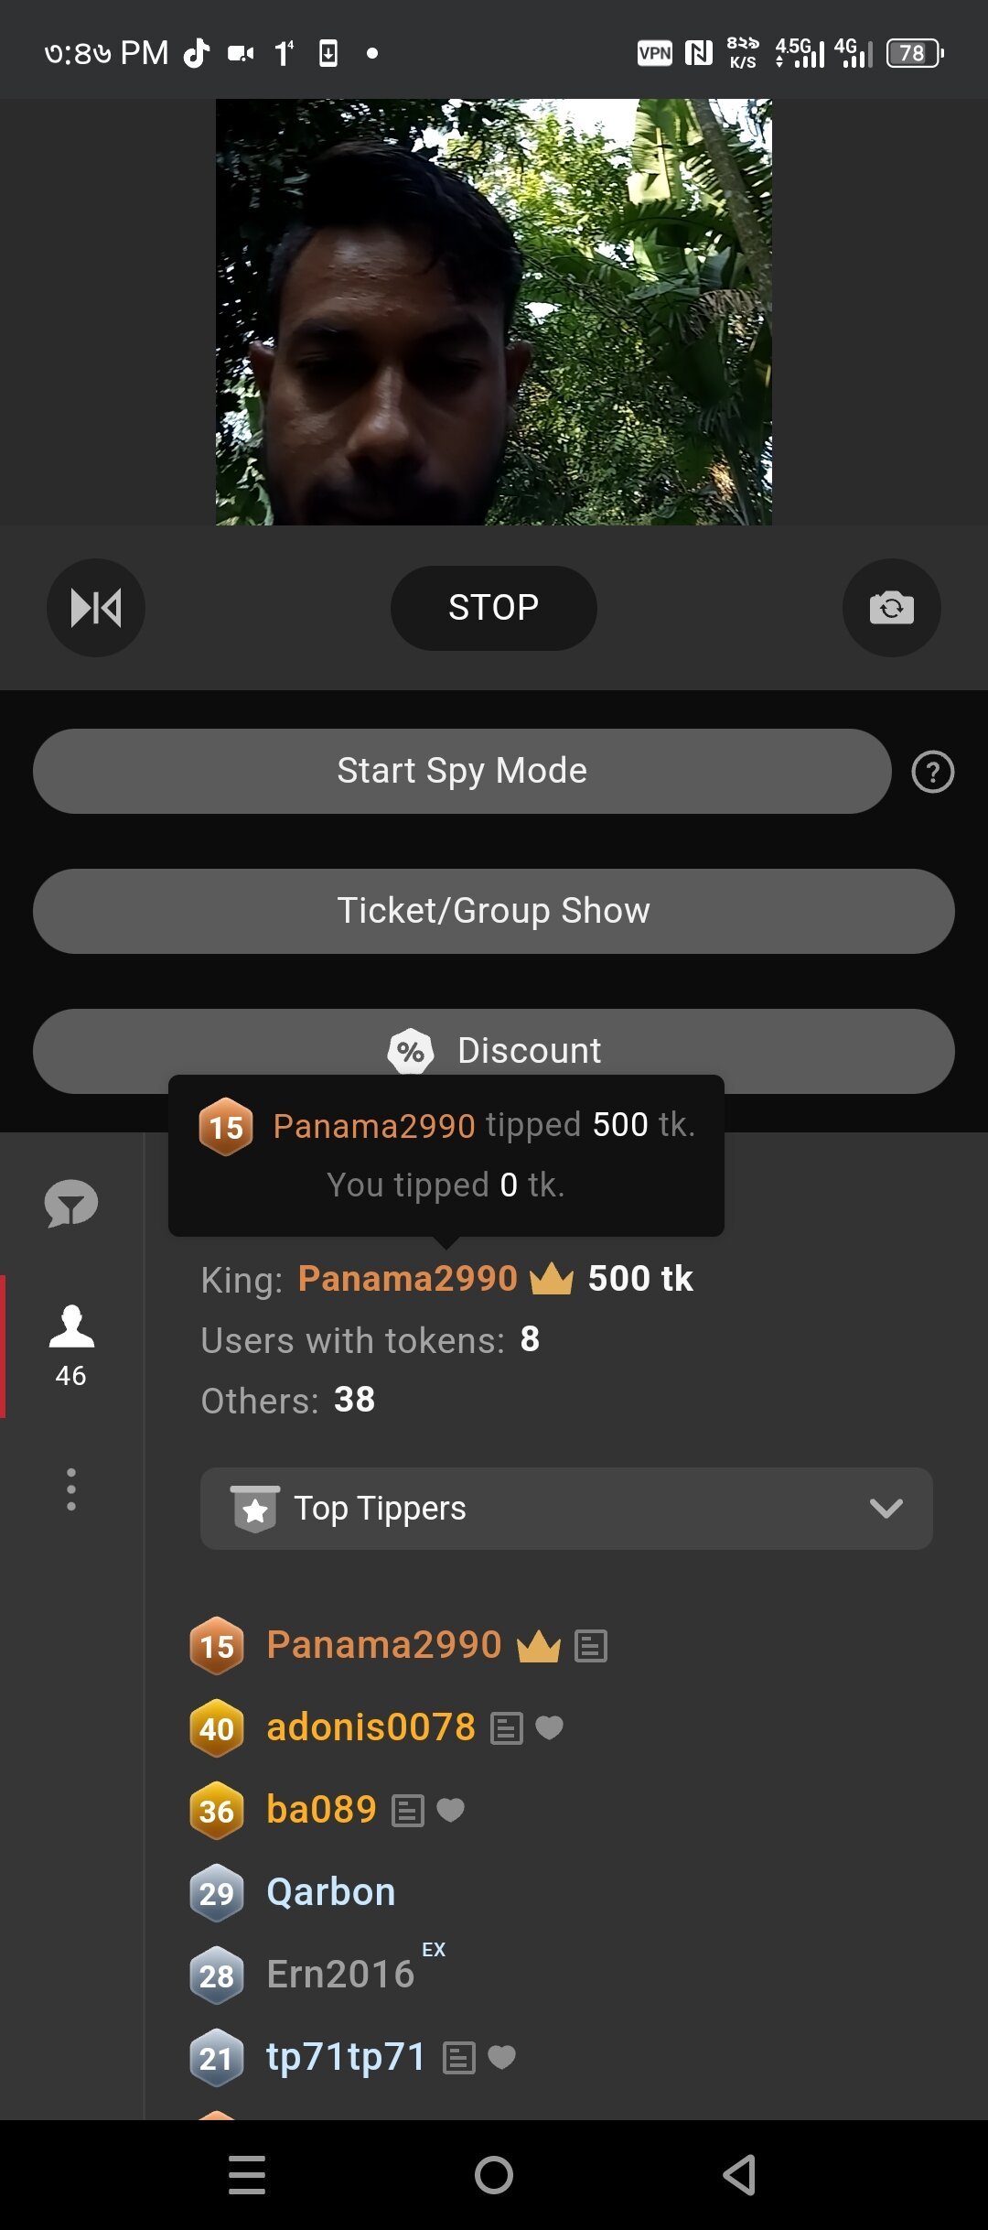Tap the live camera preview thumbnail
This screenshot has width=988, height=2230.
(494, 312)
